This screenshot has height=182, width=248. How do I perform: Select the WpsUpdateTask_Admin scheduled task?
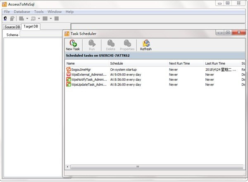pyautogui.click(x=86, y=84)
